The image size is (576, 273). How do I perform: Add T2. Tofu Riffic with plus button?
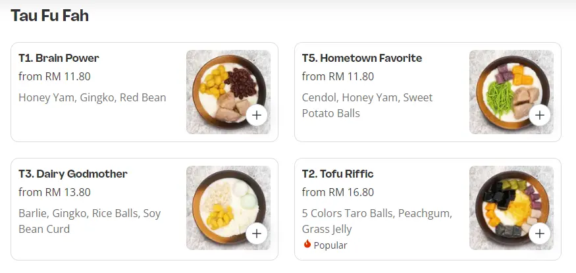click(540, 233)
